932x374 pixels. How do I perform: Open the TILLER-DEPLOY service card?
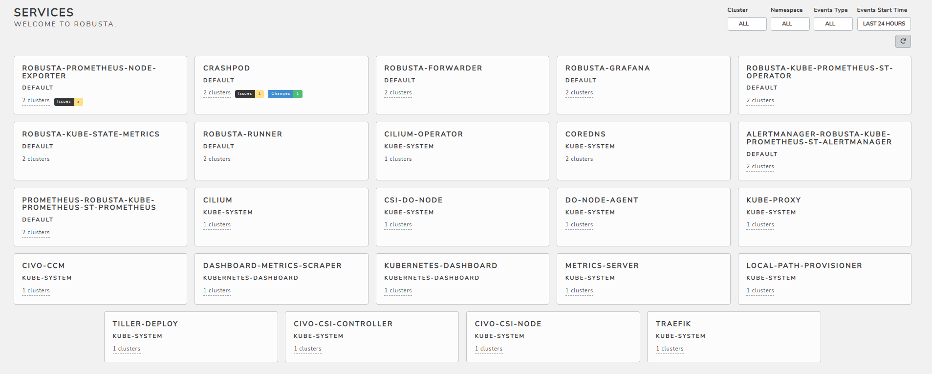[191, 336]
